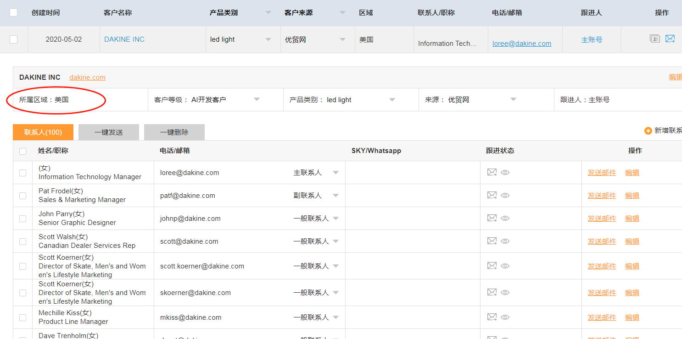Switch to the 联系人(100) tab
This screenshot has width=682, height=339.
43,132
